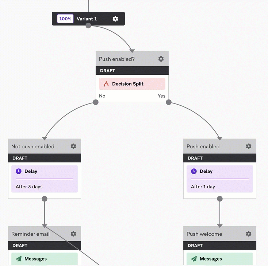Select the Decision Split block
The width and height of the screenshot is (268, 266).
click(132, 84)
